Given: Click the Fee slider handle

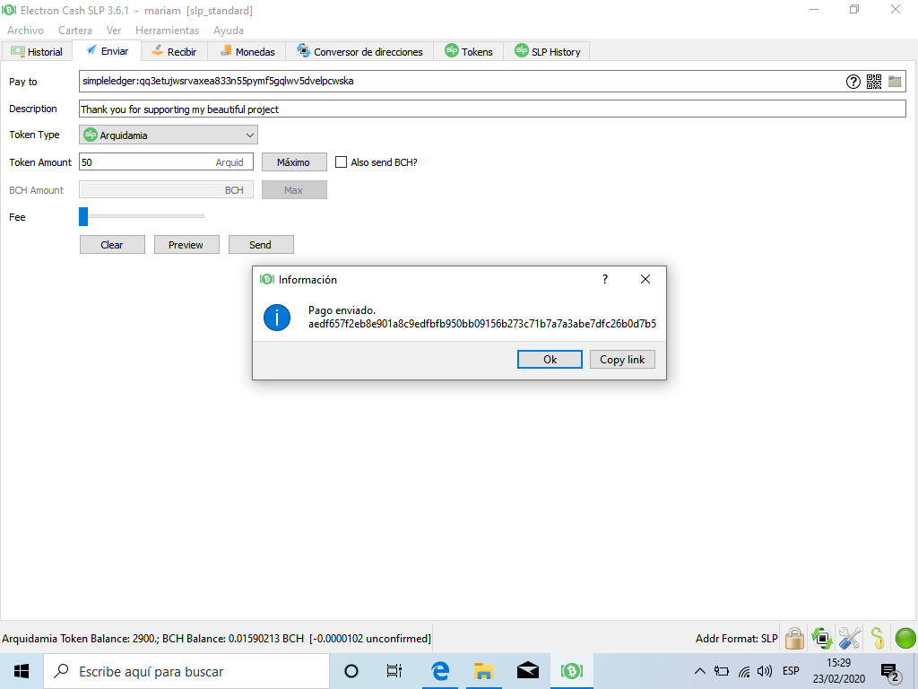Looking at the screenshot, I should (x=83, y=216).
